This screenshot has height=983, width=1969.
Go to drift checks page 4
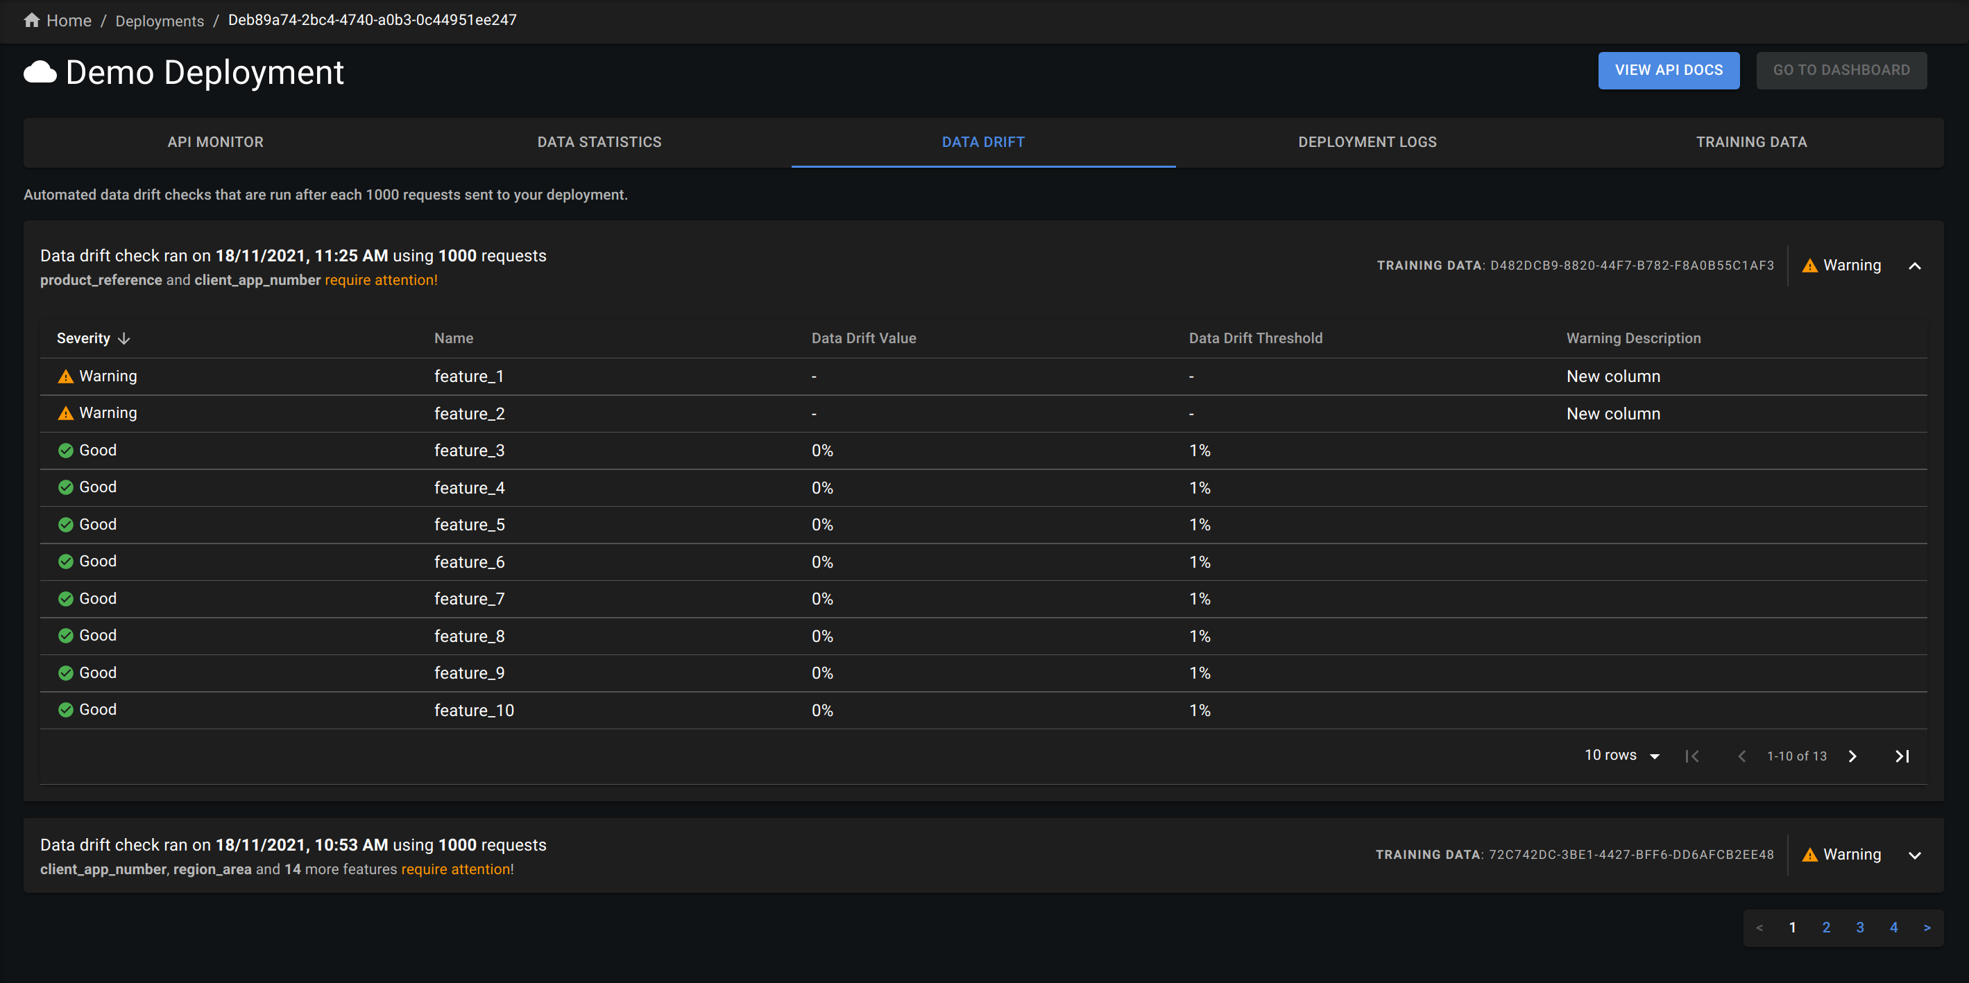click(1893, 928)
